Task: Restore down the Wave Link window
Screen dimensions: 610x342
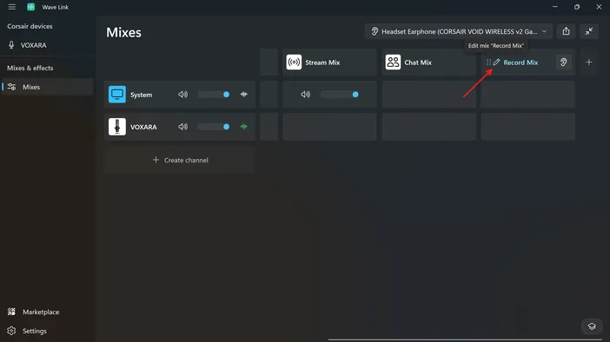Action: [577, 7]
